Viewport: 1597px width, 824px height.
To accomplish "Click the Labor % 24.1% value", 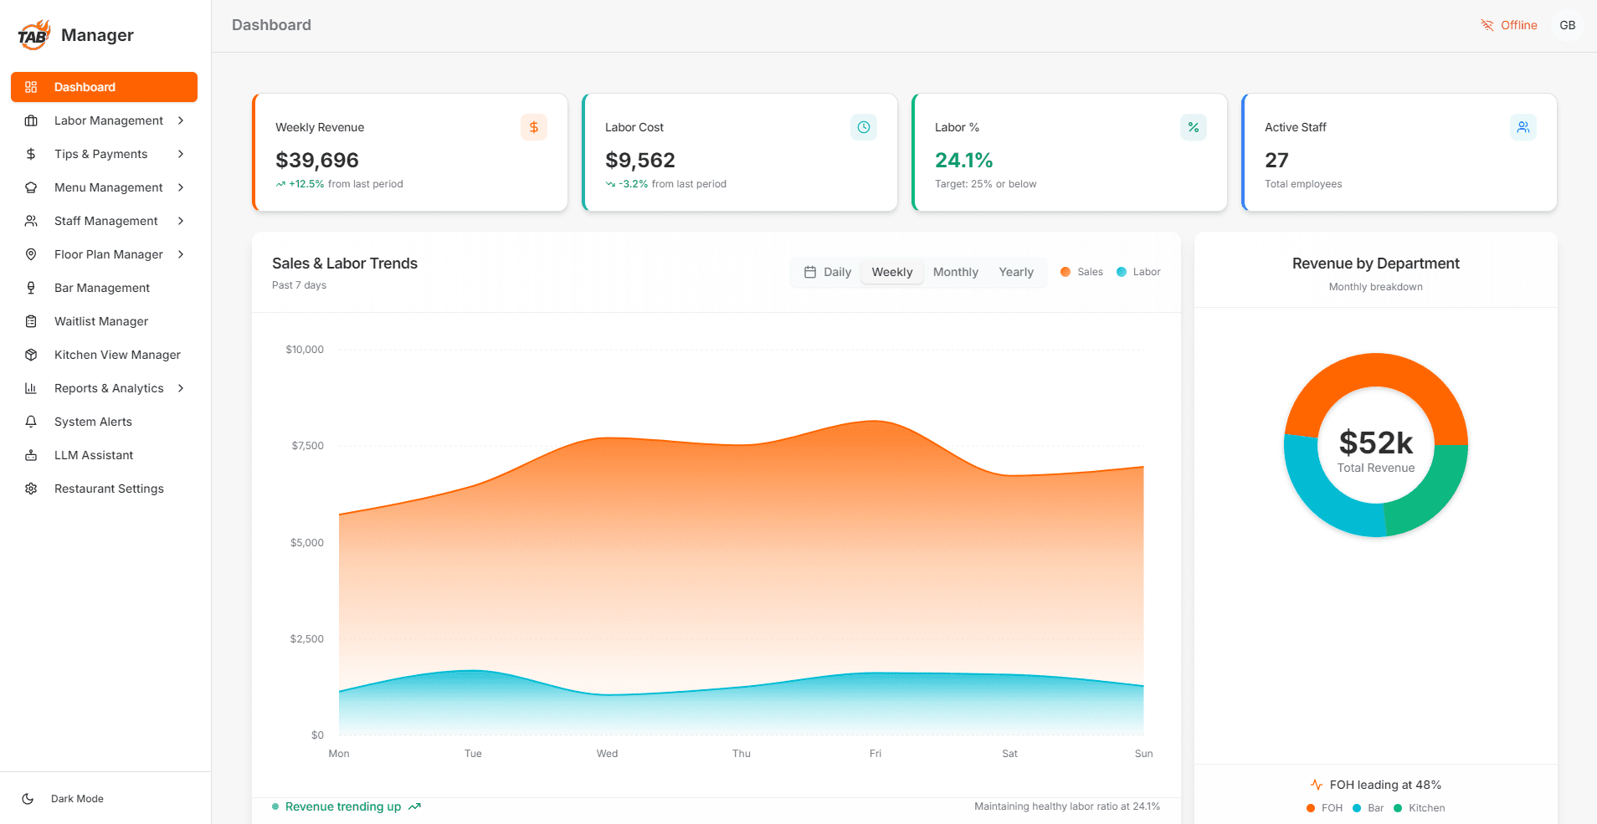I will tap(964, 160).
